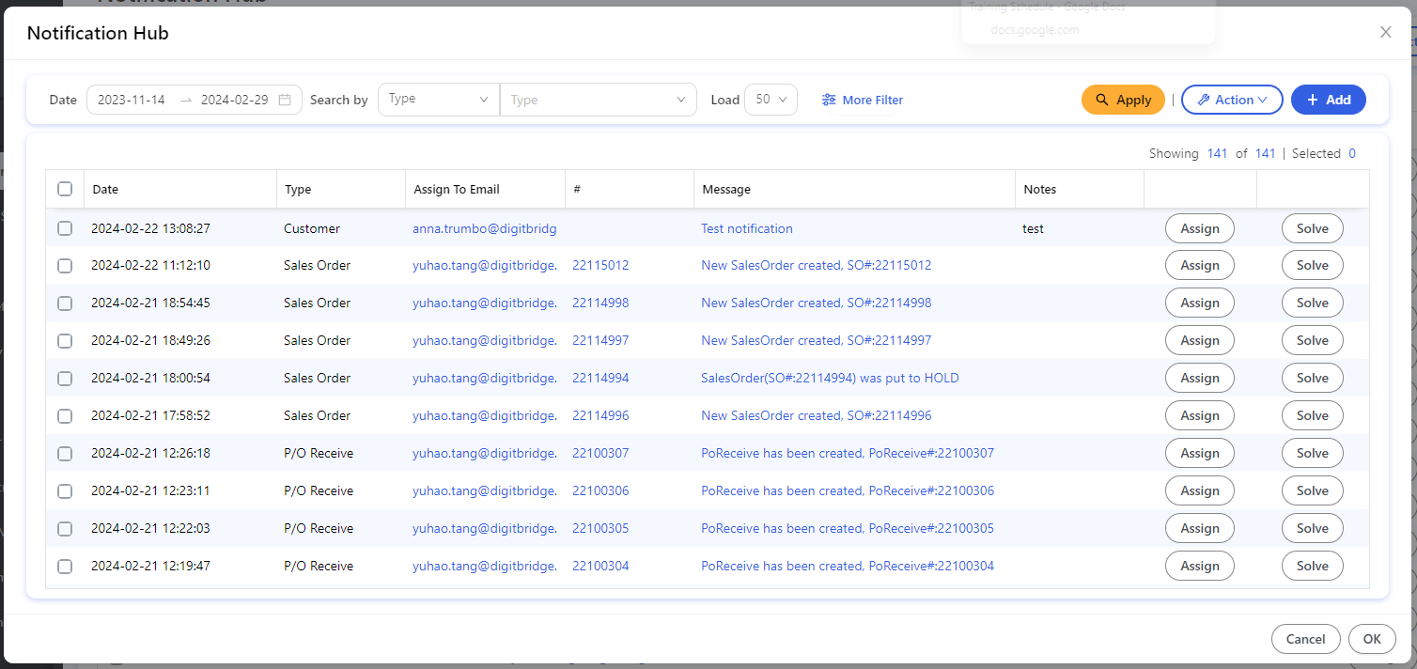
Task: Open order number 22114994 link
Action: coord(600,379)
